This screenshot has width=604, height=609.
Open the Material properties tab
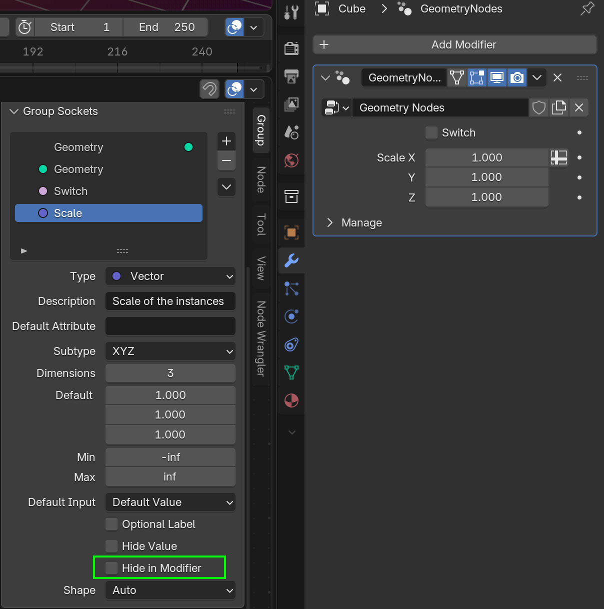(291, 400)
